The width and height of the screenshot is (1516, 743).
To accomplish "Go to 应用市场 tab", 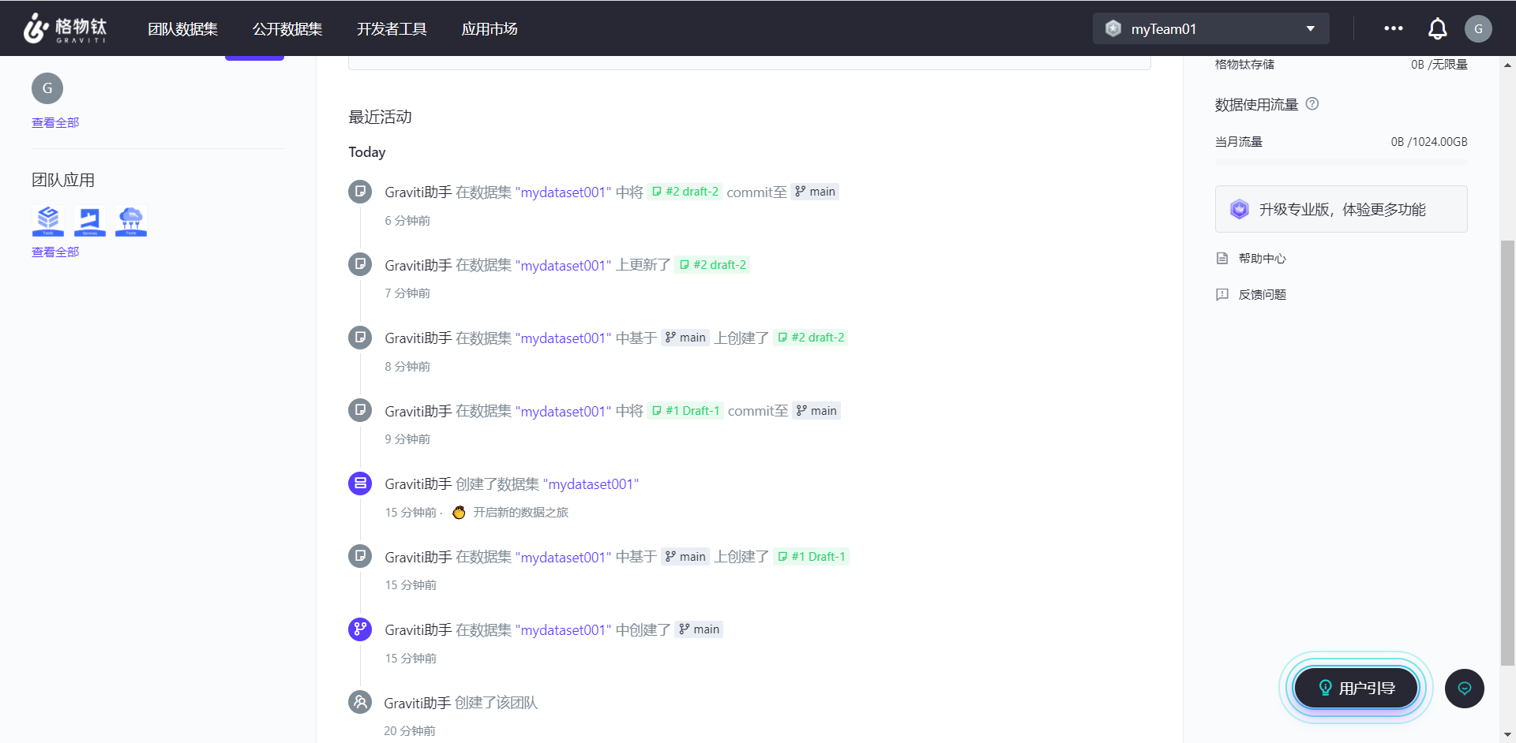I will tap(490, 29).
